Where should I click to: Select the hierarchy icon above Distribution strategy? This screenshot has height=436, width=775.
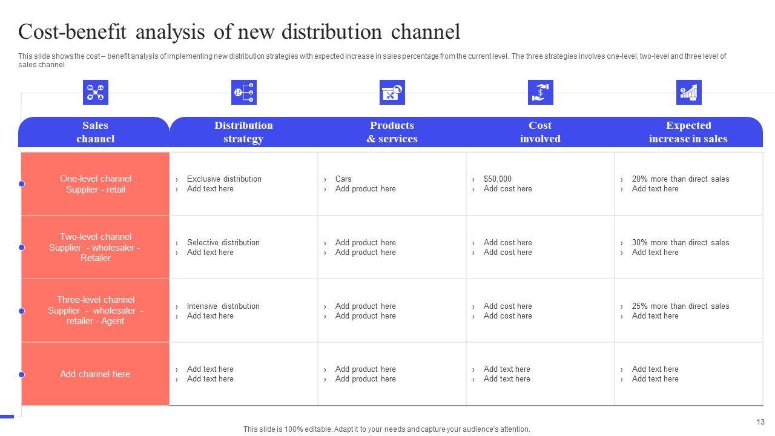[243, 93]
